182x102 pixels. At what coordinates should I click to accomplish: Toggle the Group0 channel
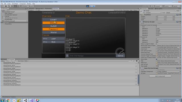tap(53, 23)
